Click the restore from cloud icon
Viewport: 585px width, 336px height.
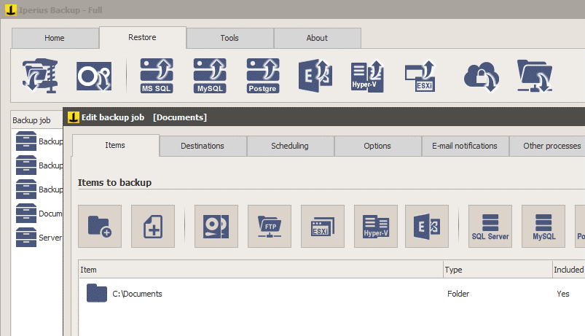[x=482, y=77]
